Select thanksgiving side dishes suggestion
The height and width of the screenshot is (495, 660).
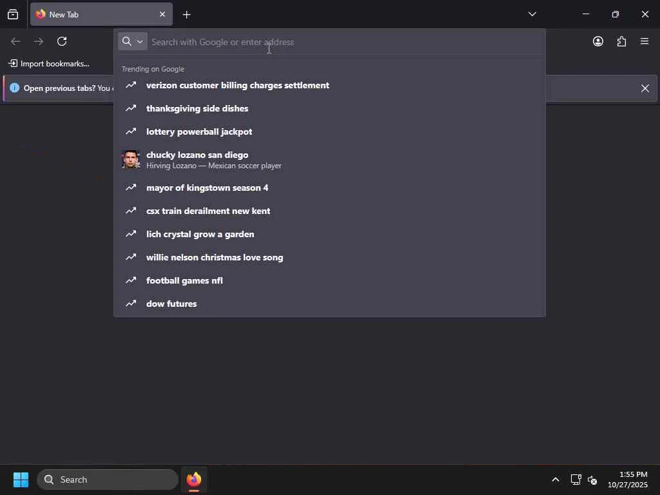(329, 108)
